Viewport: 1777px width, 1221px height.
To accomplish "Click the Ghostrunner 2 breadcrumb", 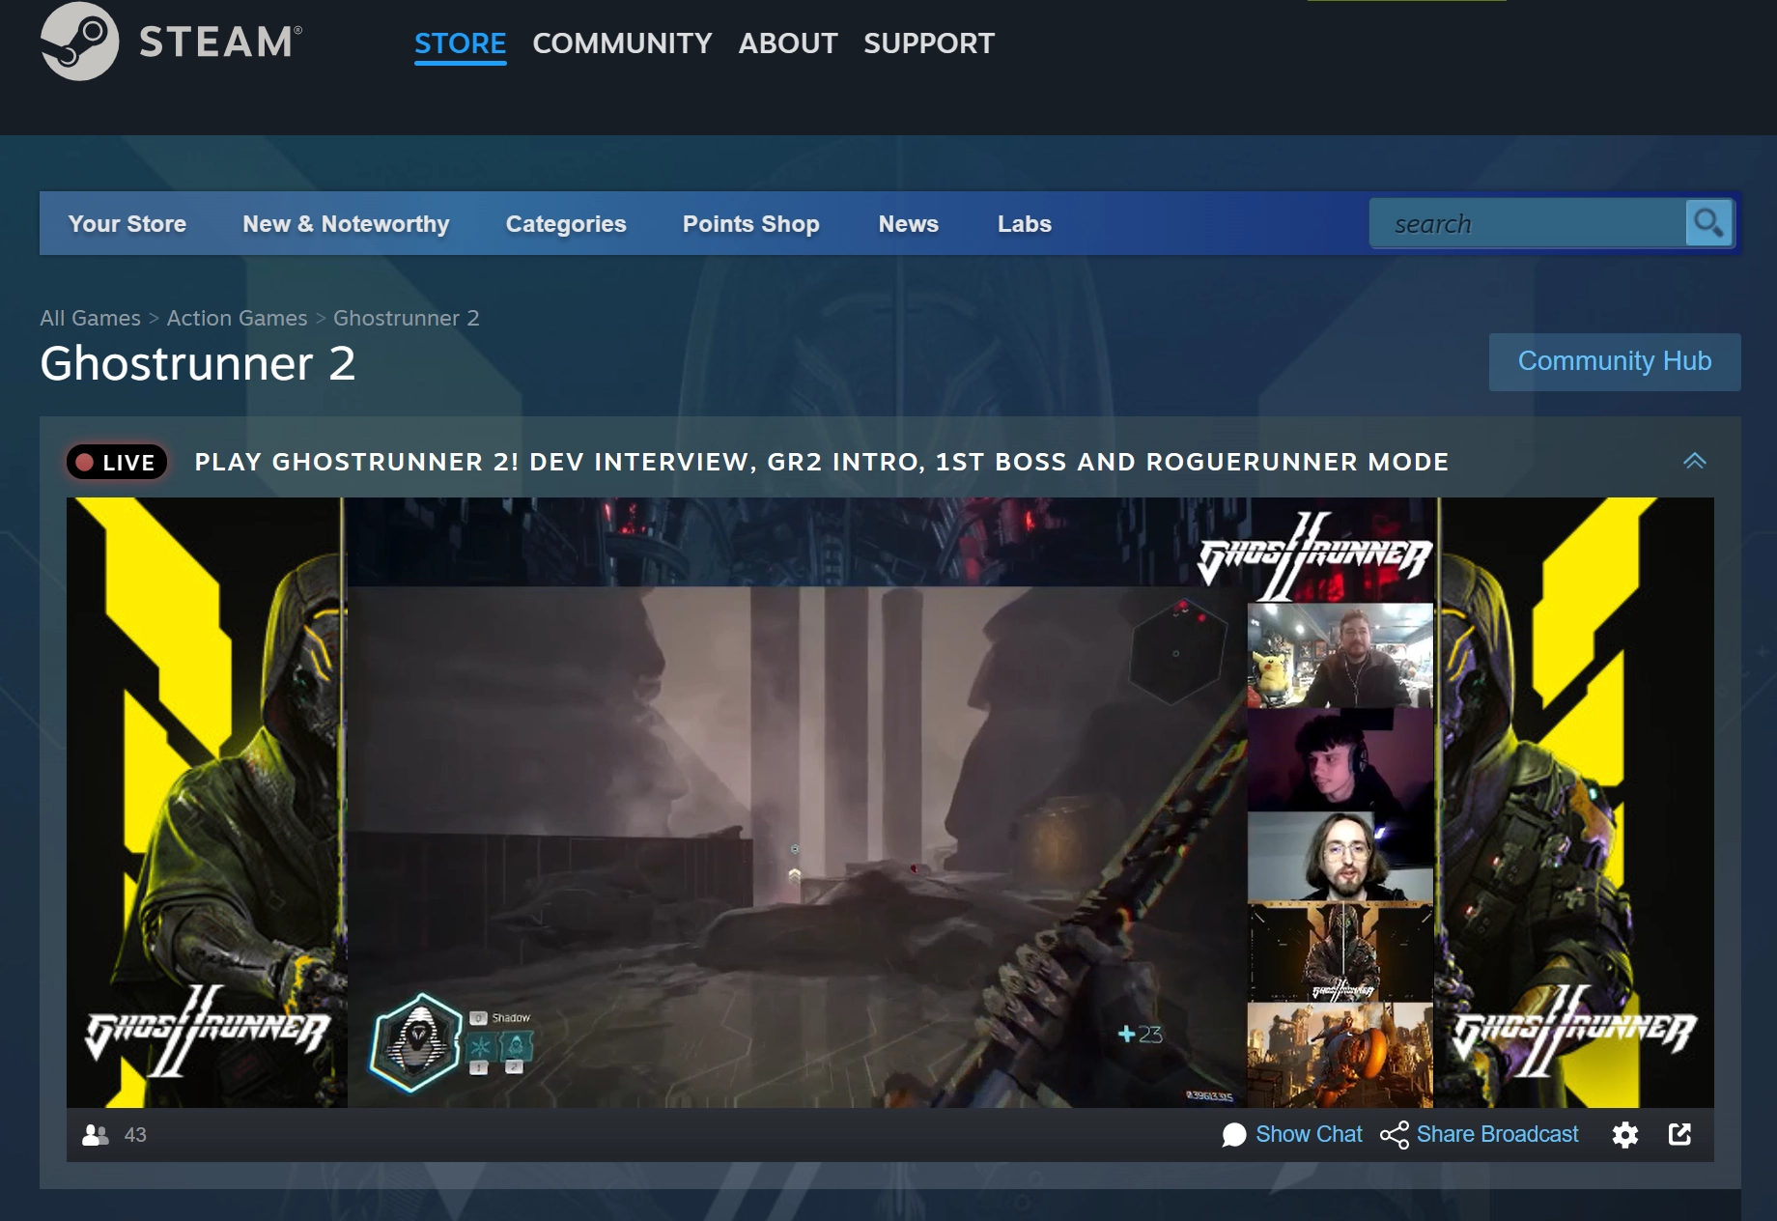I will pyautogui.click(x=406, y=318).
